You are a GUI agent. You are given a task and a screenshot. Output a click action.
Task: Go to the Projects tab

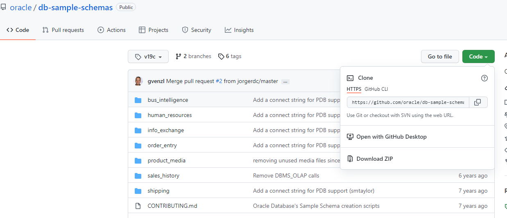tap(154, 30)
